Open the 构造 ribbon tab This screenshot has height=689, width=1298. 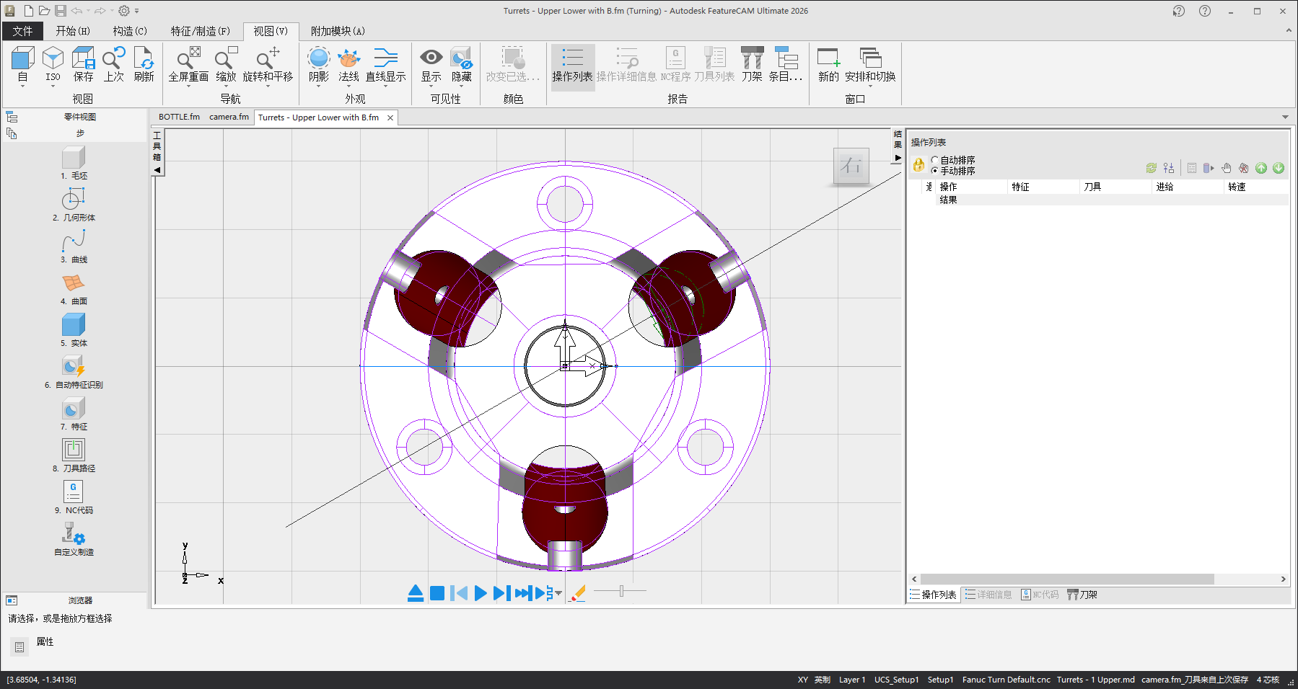click(130, 31)
